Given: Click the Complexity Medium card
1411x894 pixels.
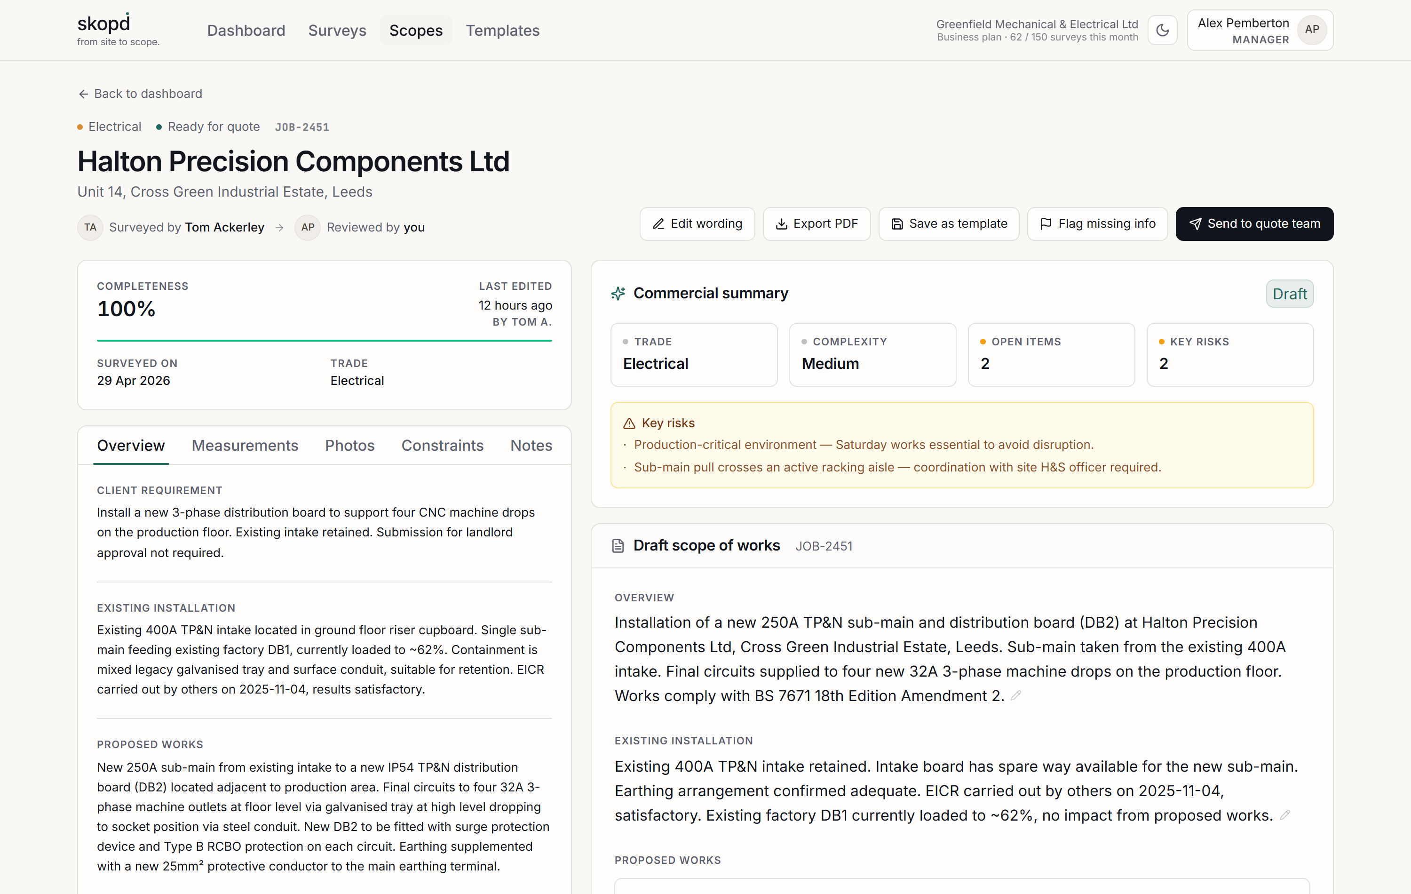Looking at the screenshot, I should [x=872, y=355].
